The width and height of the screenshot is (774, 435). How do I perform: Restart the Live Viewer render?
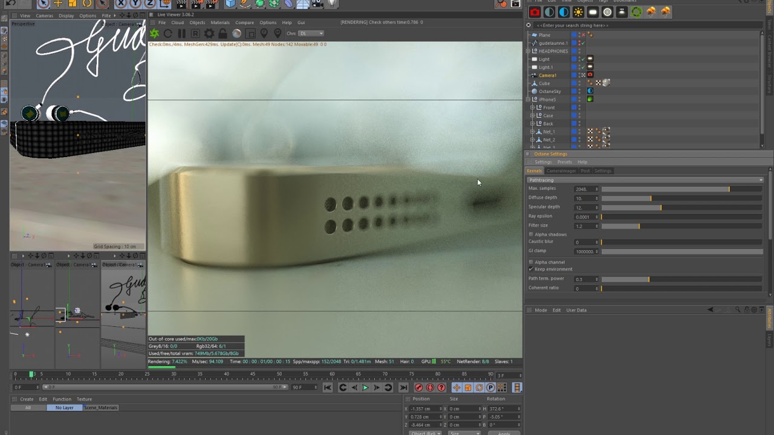(x=168, y=34)
